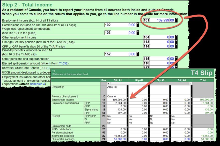Click black arrow marker beside line 115

tap(176, 59)
